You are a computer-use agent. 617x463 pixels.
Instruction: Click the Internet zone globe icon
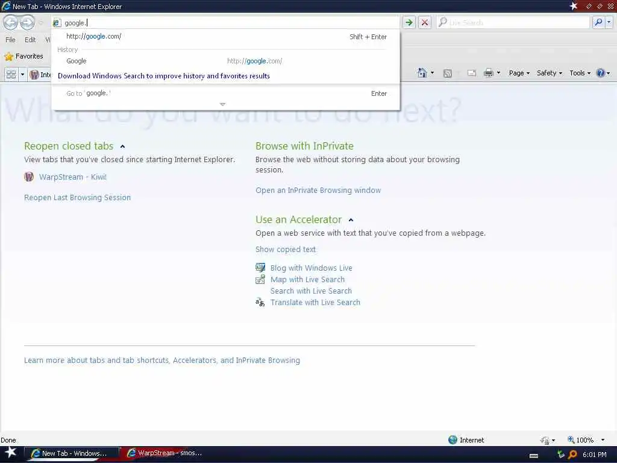coord(453,439)
